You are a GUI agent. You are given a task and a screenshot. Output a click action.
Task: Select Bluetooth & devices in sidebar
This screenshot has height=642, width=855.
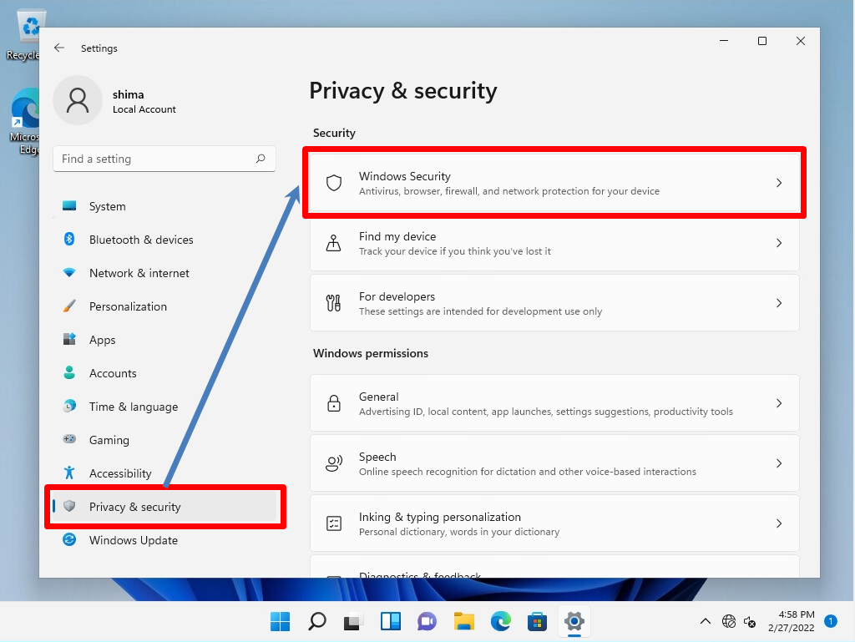(x=164, y=240)
